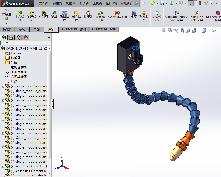Image resolution: width=221 pixels, height=177 pixels.
Task: Open Section Properties (剖面属性)
Action: [x=77, y=16]
